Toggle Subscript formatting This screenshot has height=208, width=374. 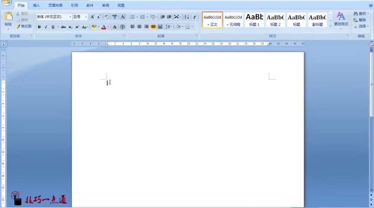pos(70,27)
